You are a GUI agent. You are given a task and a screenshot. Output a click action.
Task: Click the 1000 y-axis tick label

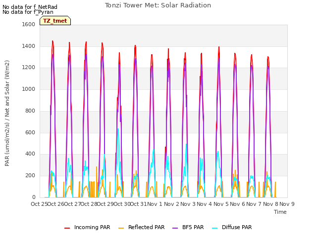(29, 89)
